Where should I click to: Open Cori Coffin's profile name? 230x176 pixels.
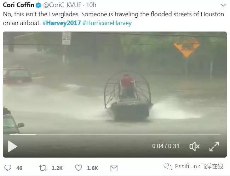click(18, 5)
